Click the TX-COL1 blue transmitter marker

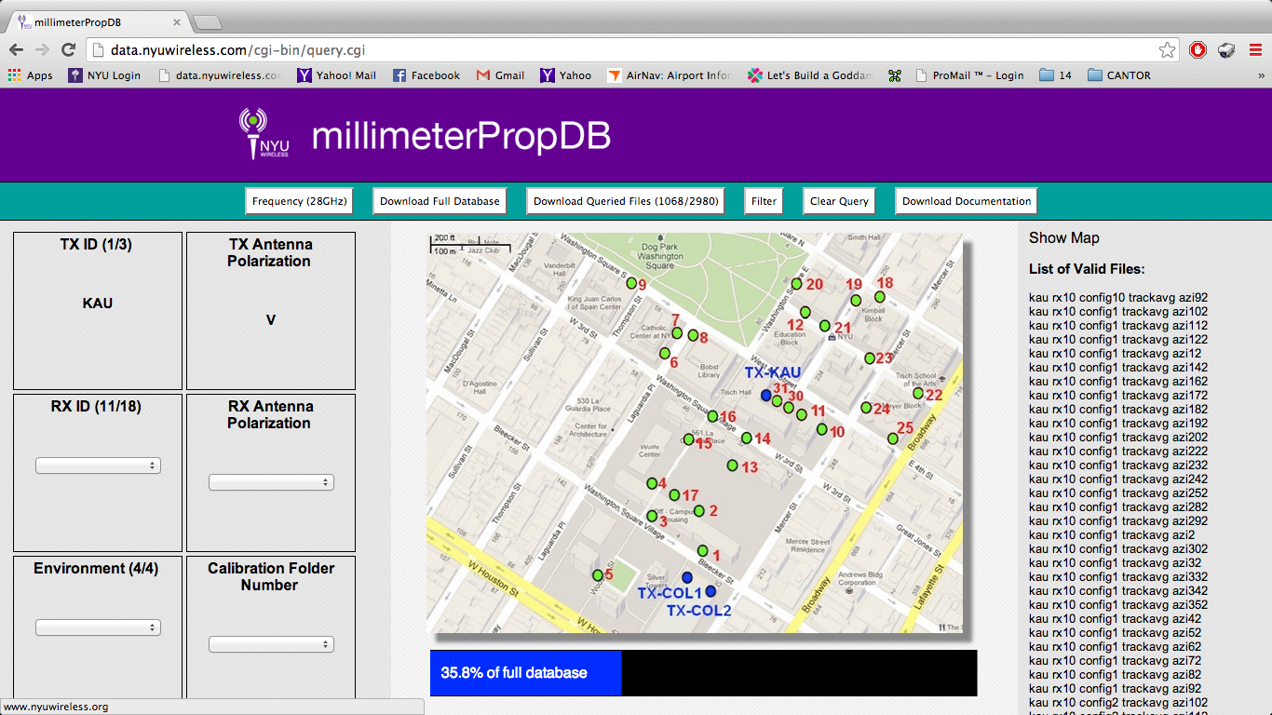(x=687, y=577)
